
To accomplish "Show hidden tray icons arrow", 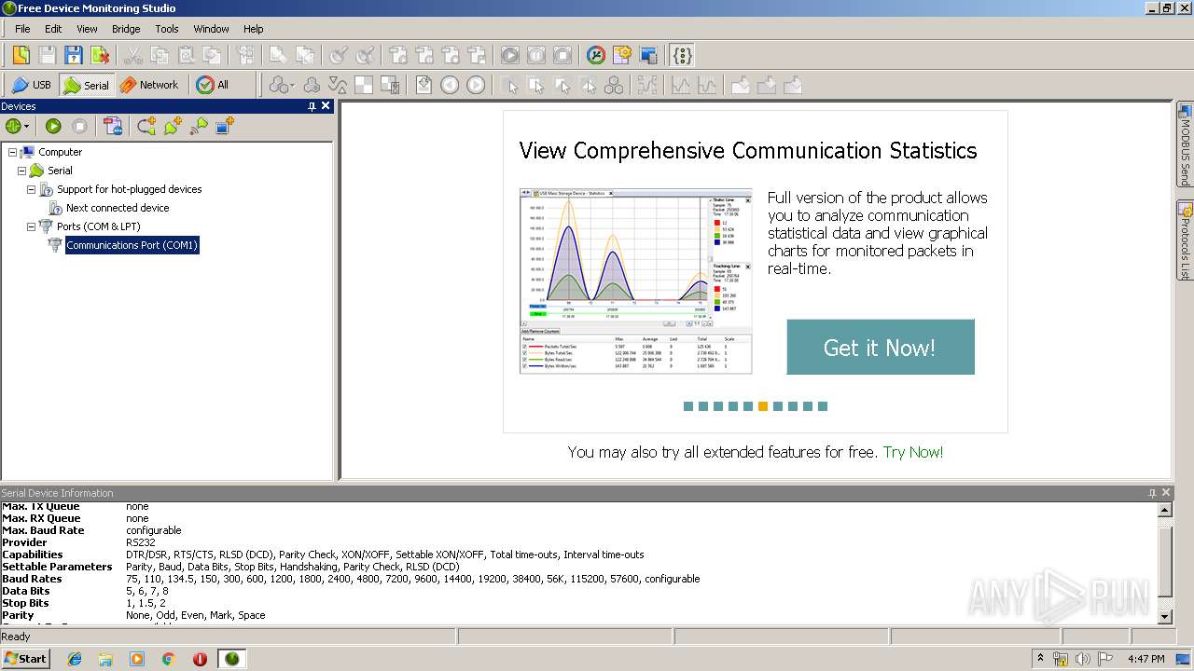I will (1040, 658).
